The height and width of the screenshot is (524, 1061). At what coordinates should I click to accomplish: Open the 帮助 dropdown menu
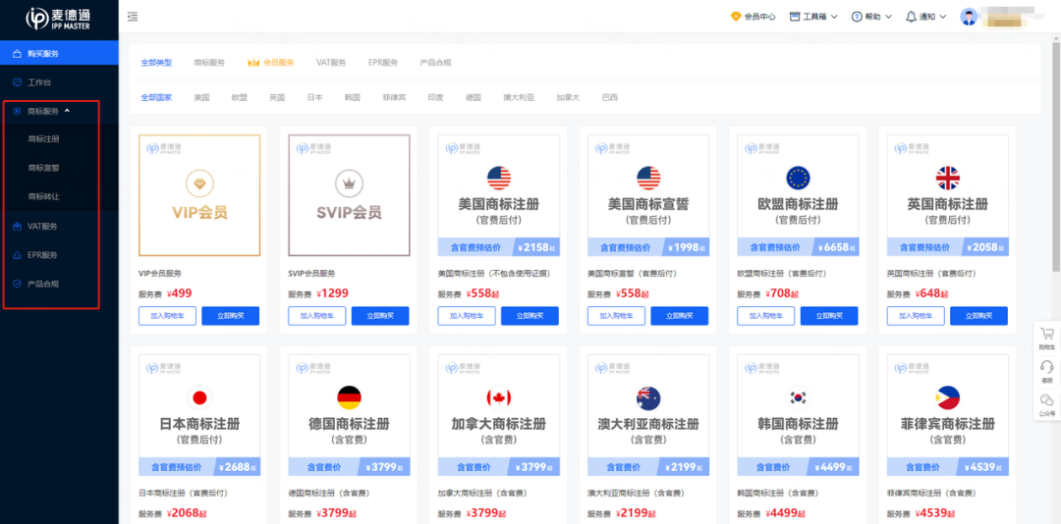click(871, 17)
